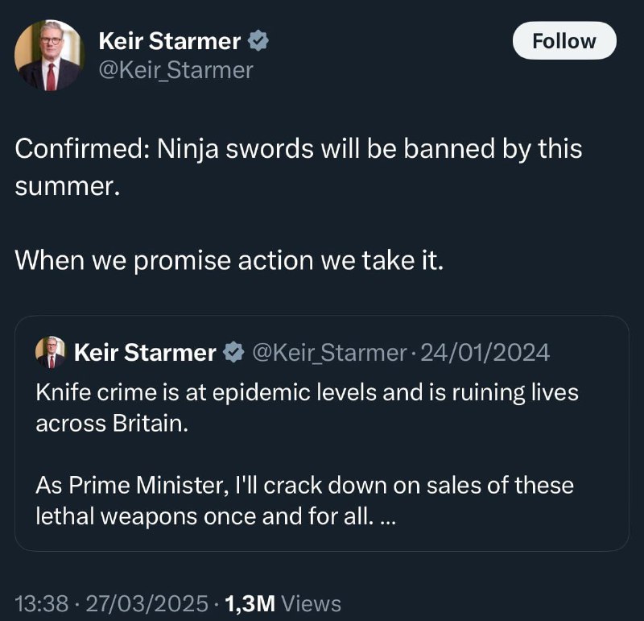Open quoted tweet author name Keir Starmer

(145, 353)
